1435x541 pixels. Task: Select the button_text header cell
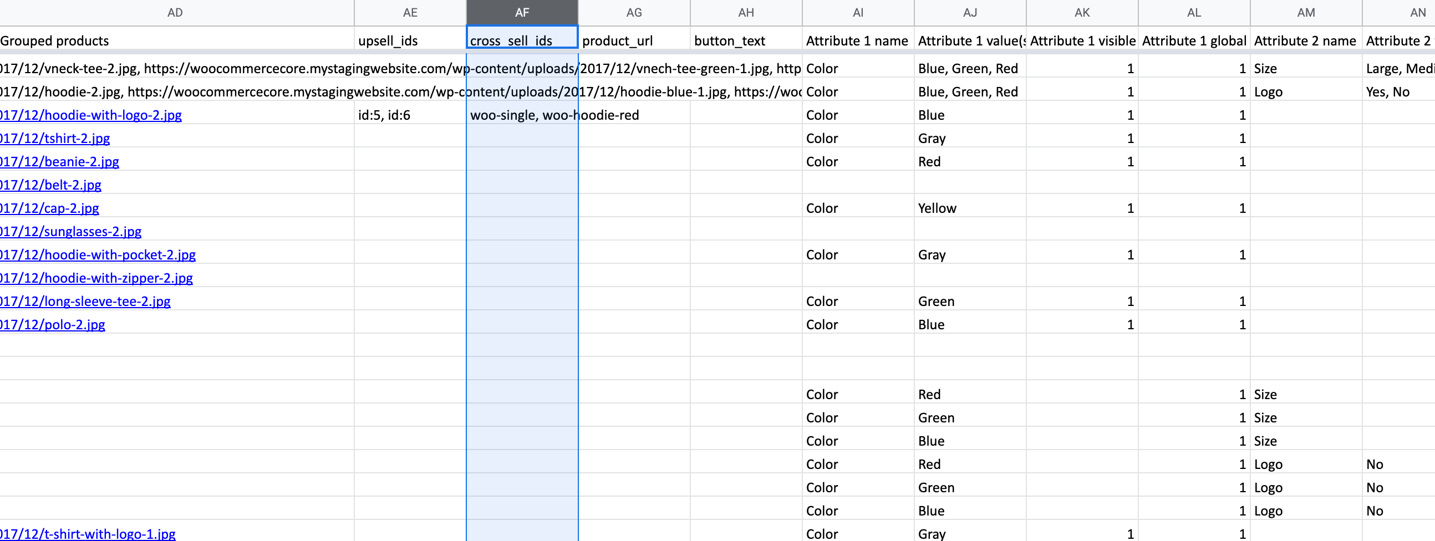(745, 40)
